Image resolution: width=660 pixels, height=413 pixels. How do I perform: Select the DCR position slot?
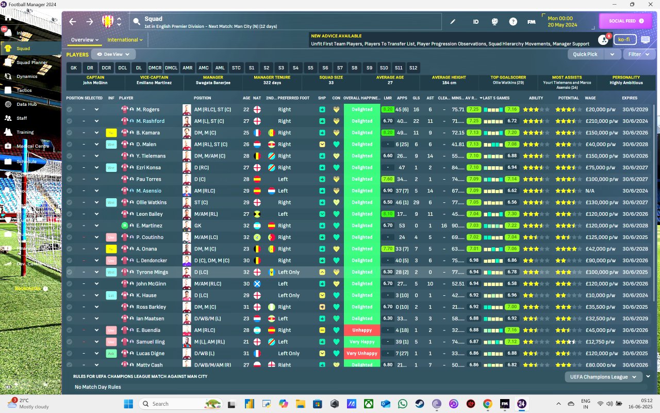pos(106,68)
